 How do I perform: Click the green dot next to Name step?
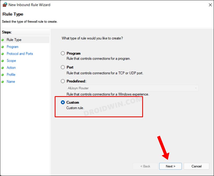point(3,81)
